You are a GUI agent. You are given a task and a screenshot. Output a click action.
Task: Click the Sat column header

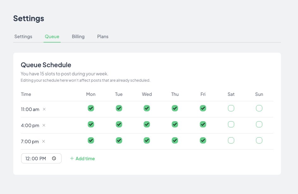click(x=231, y=94)
